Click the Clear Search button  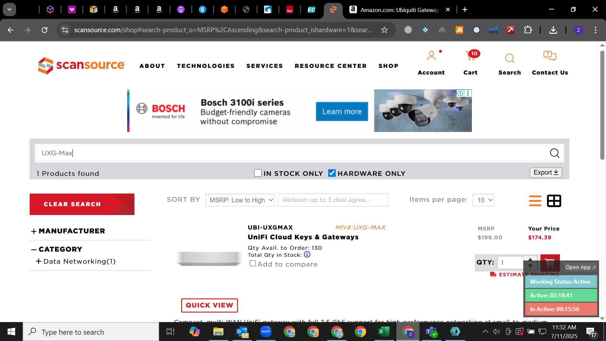click(x=82, y=204)
